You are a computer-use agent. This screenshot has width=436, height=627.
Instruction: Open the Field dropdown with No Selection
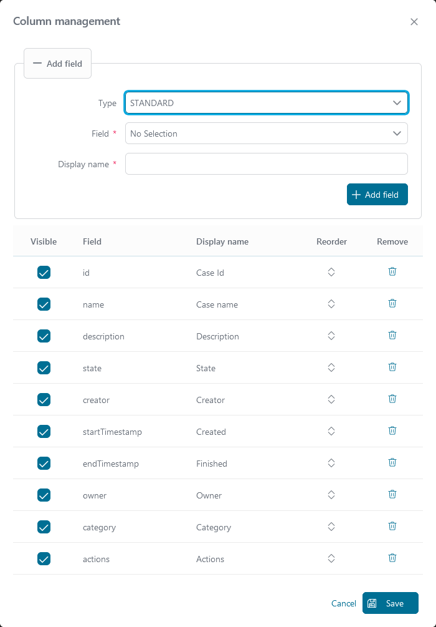pyautogui.click(x=267, y=133)
